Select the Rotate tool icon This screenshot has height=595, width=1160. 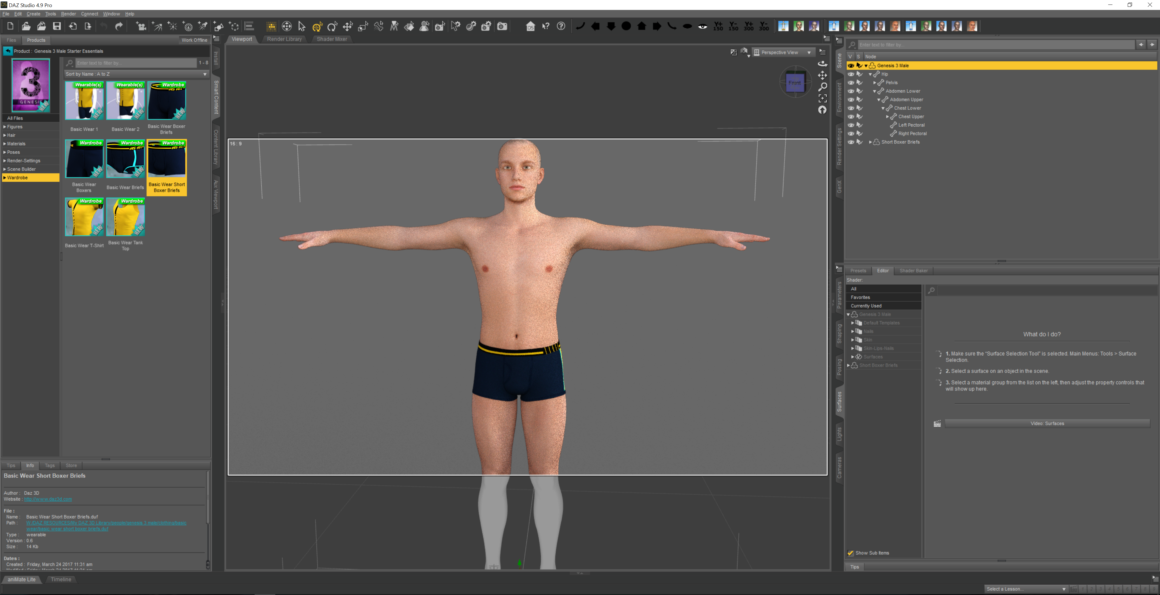332,26
